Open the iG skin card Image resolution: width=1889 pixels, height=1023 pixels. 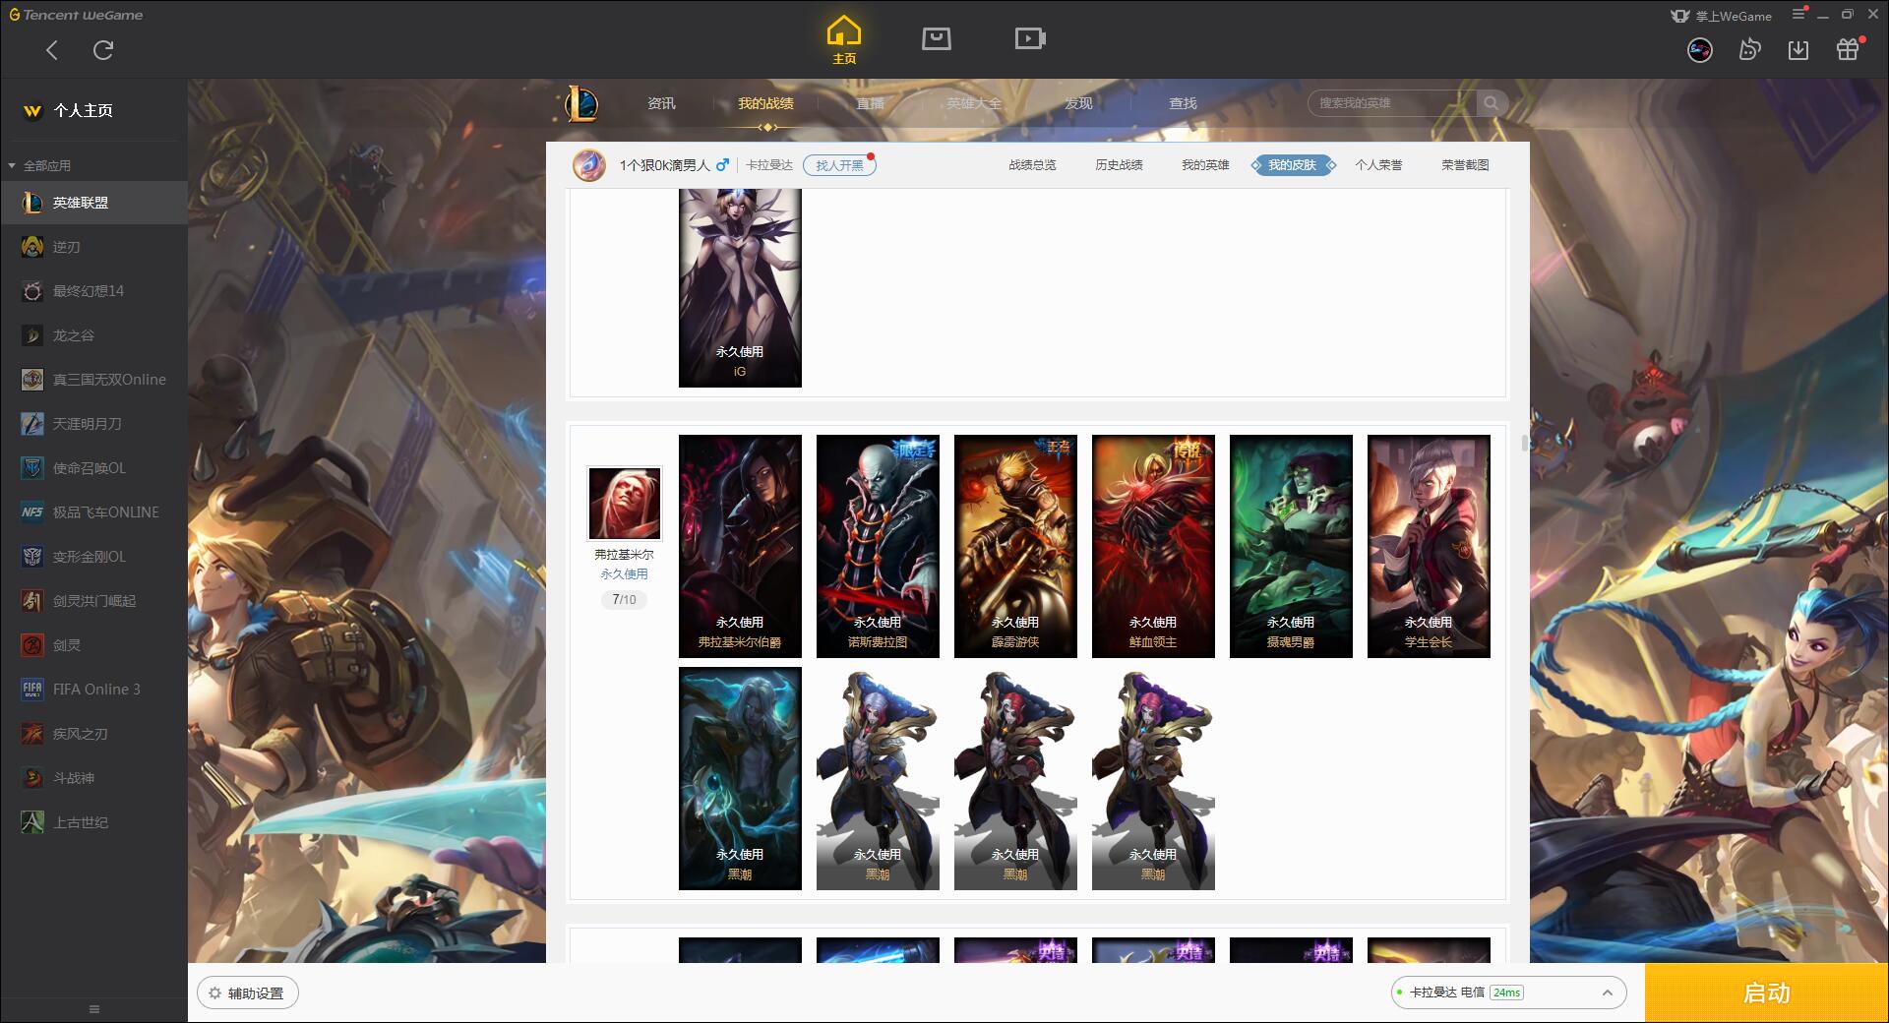[740, 288]
